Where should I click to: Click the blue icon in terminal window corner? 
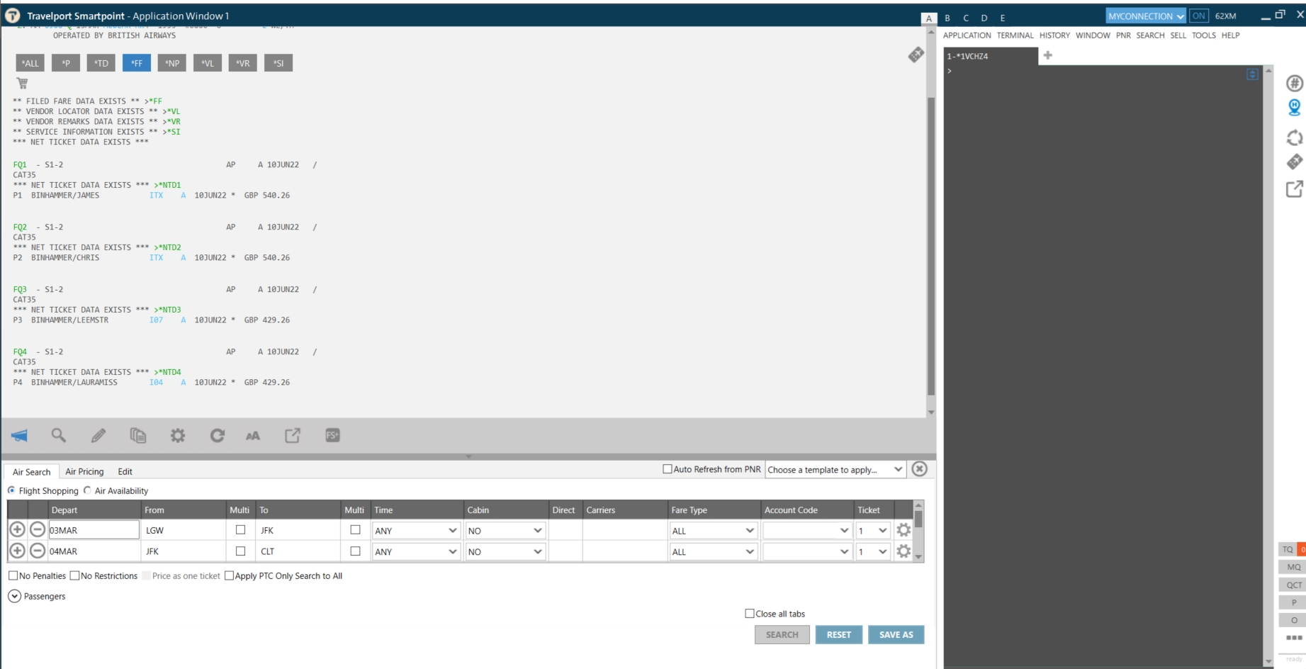(x=1252, y=74)
